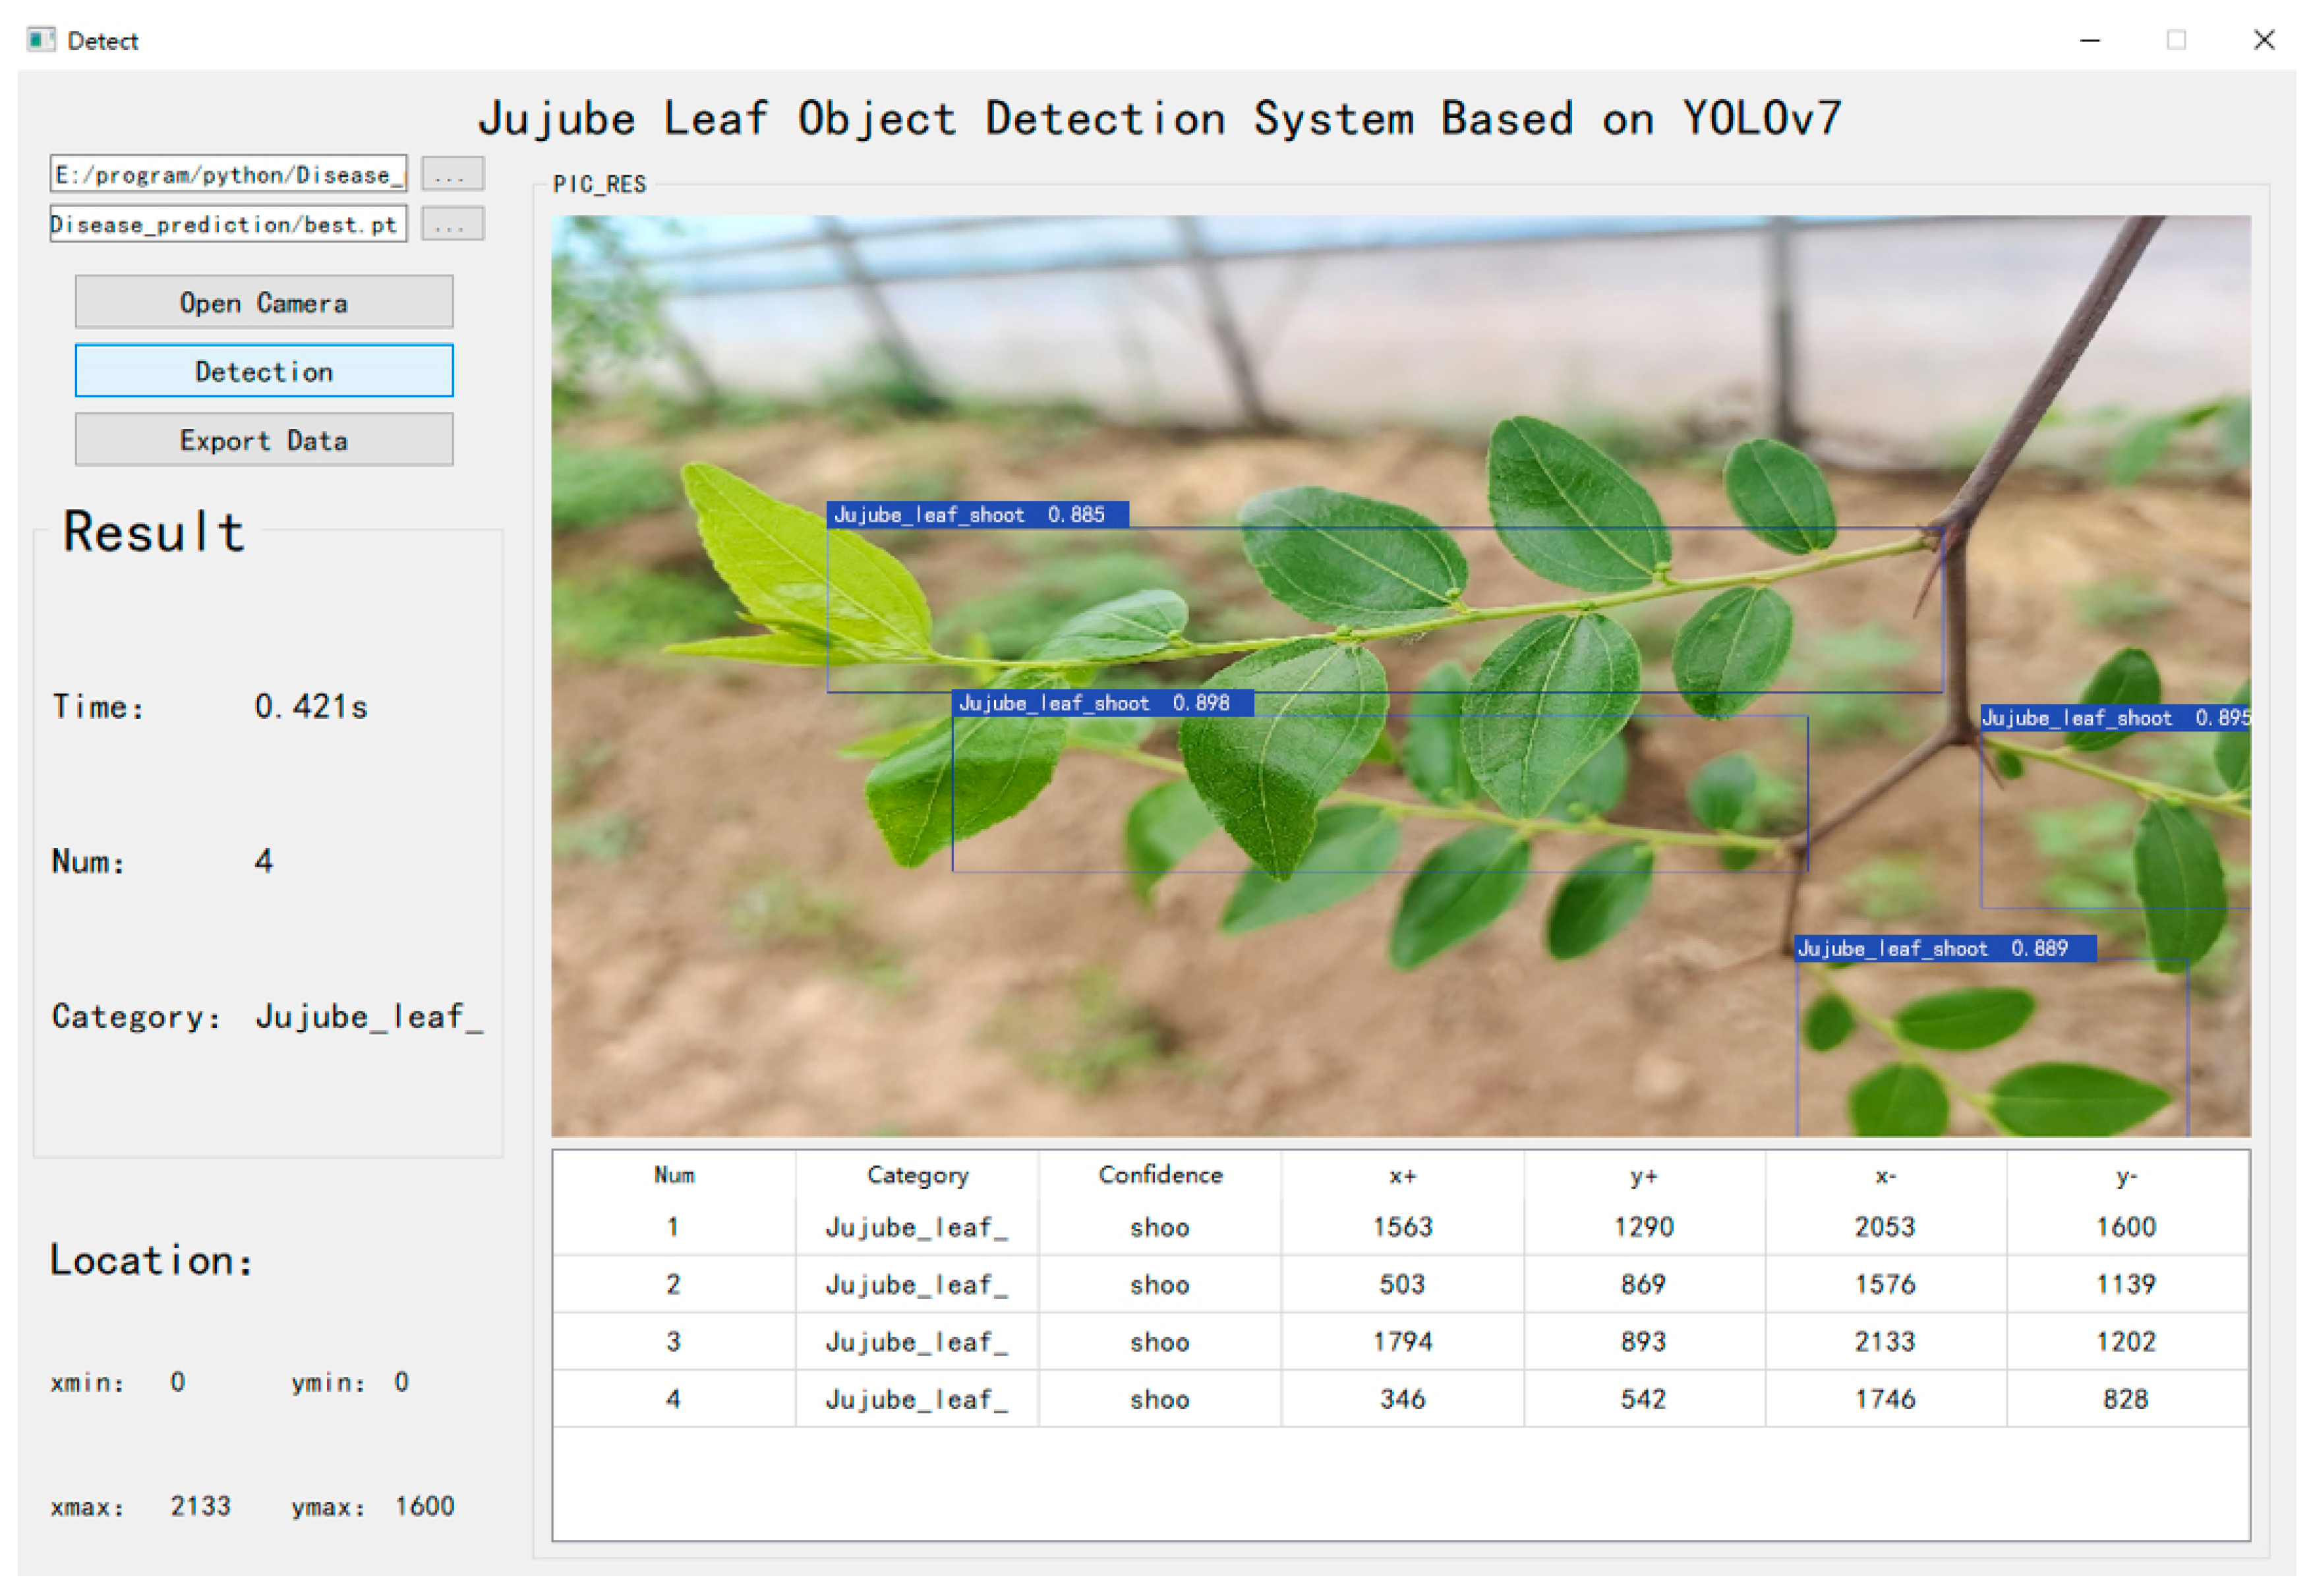
Task: Run the Detection button
Action: tap(264, 371)
